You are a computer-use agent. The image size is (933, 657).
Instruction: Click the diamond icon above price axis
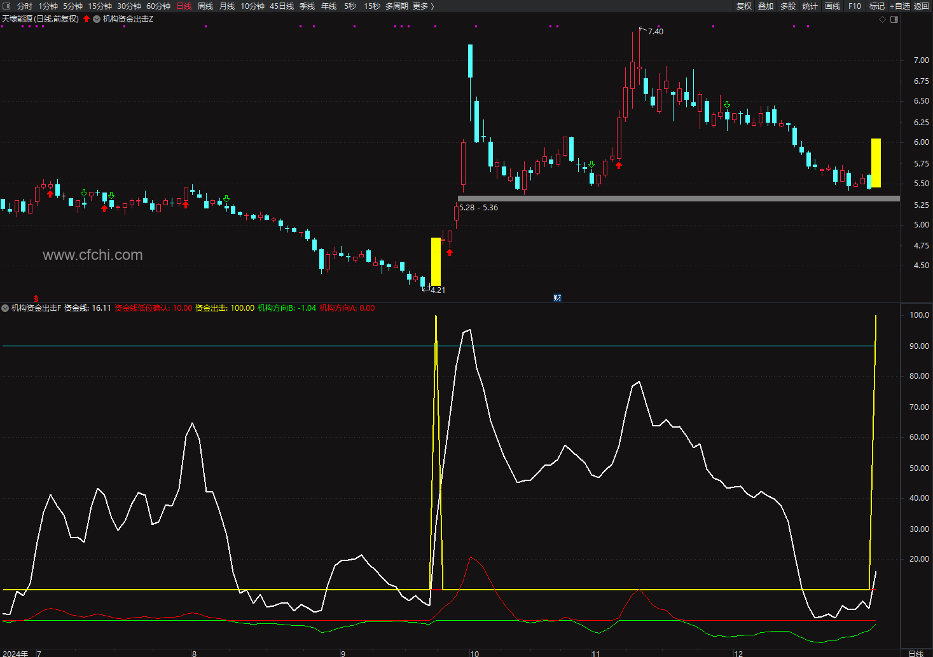[x=882, y=19]
